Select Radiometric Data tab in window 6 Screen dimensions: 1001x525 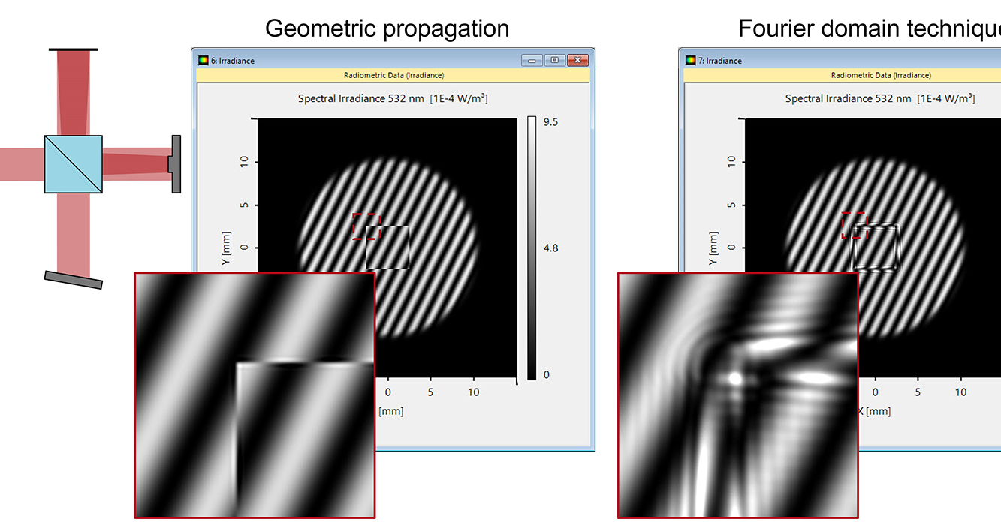393,75
